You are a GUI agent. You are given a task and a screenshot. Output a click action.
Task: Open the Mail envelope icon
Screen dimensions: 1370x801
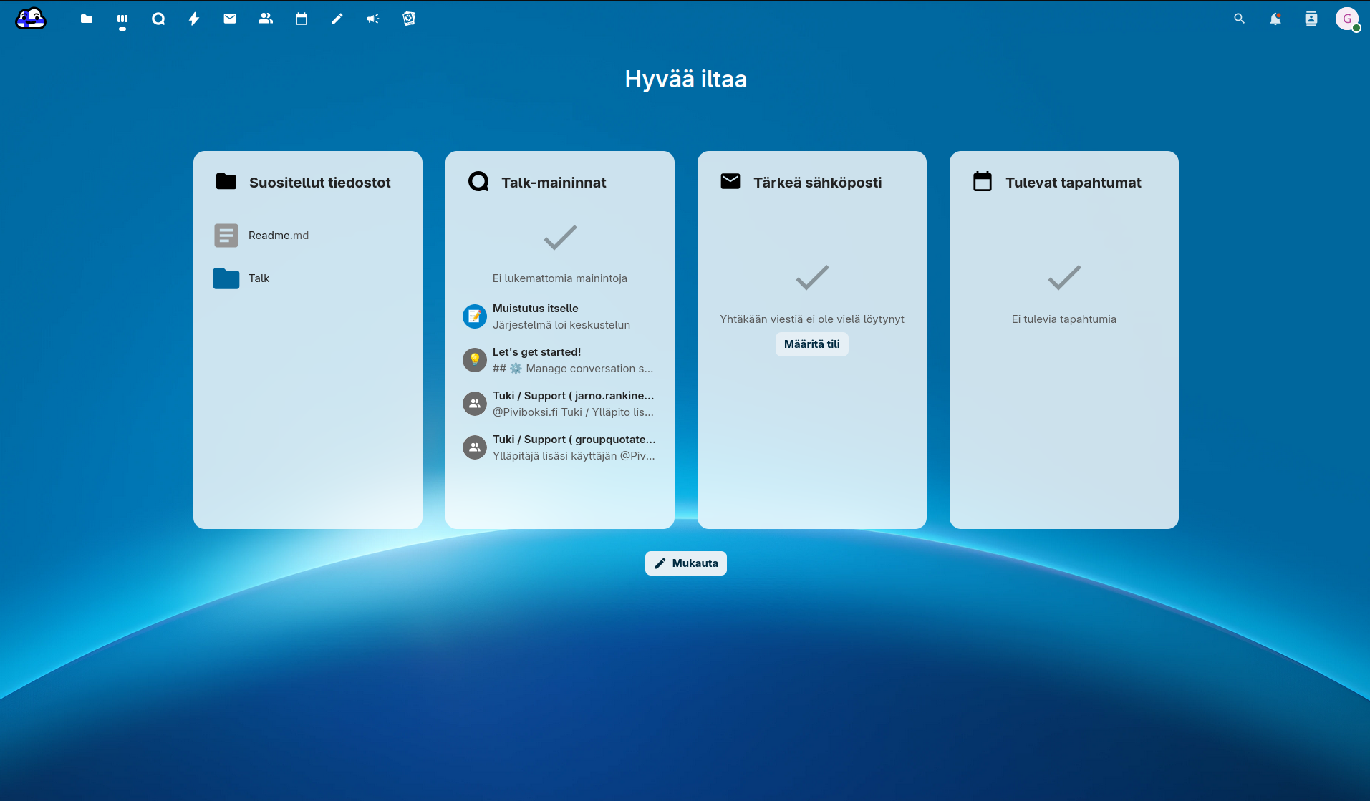pyautogui.click(x=230, y=19)
